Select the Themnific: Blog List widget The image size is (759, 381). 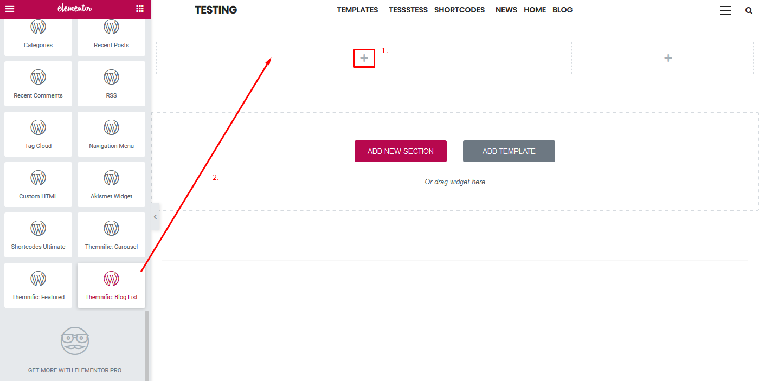coord(111,285)
